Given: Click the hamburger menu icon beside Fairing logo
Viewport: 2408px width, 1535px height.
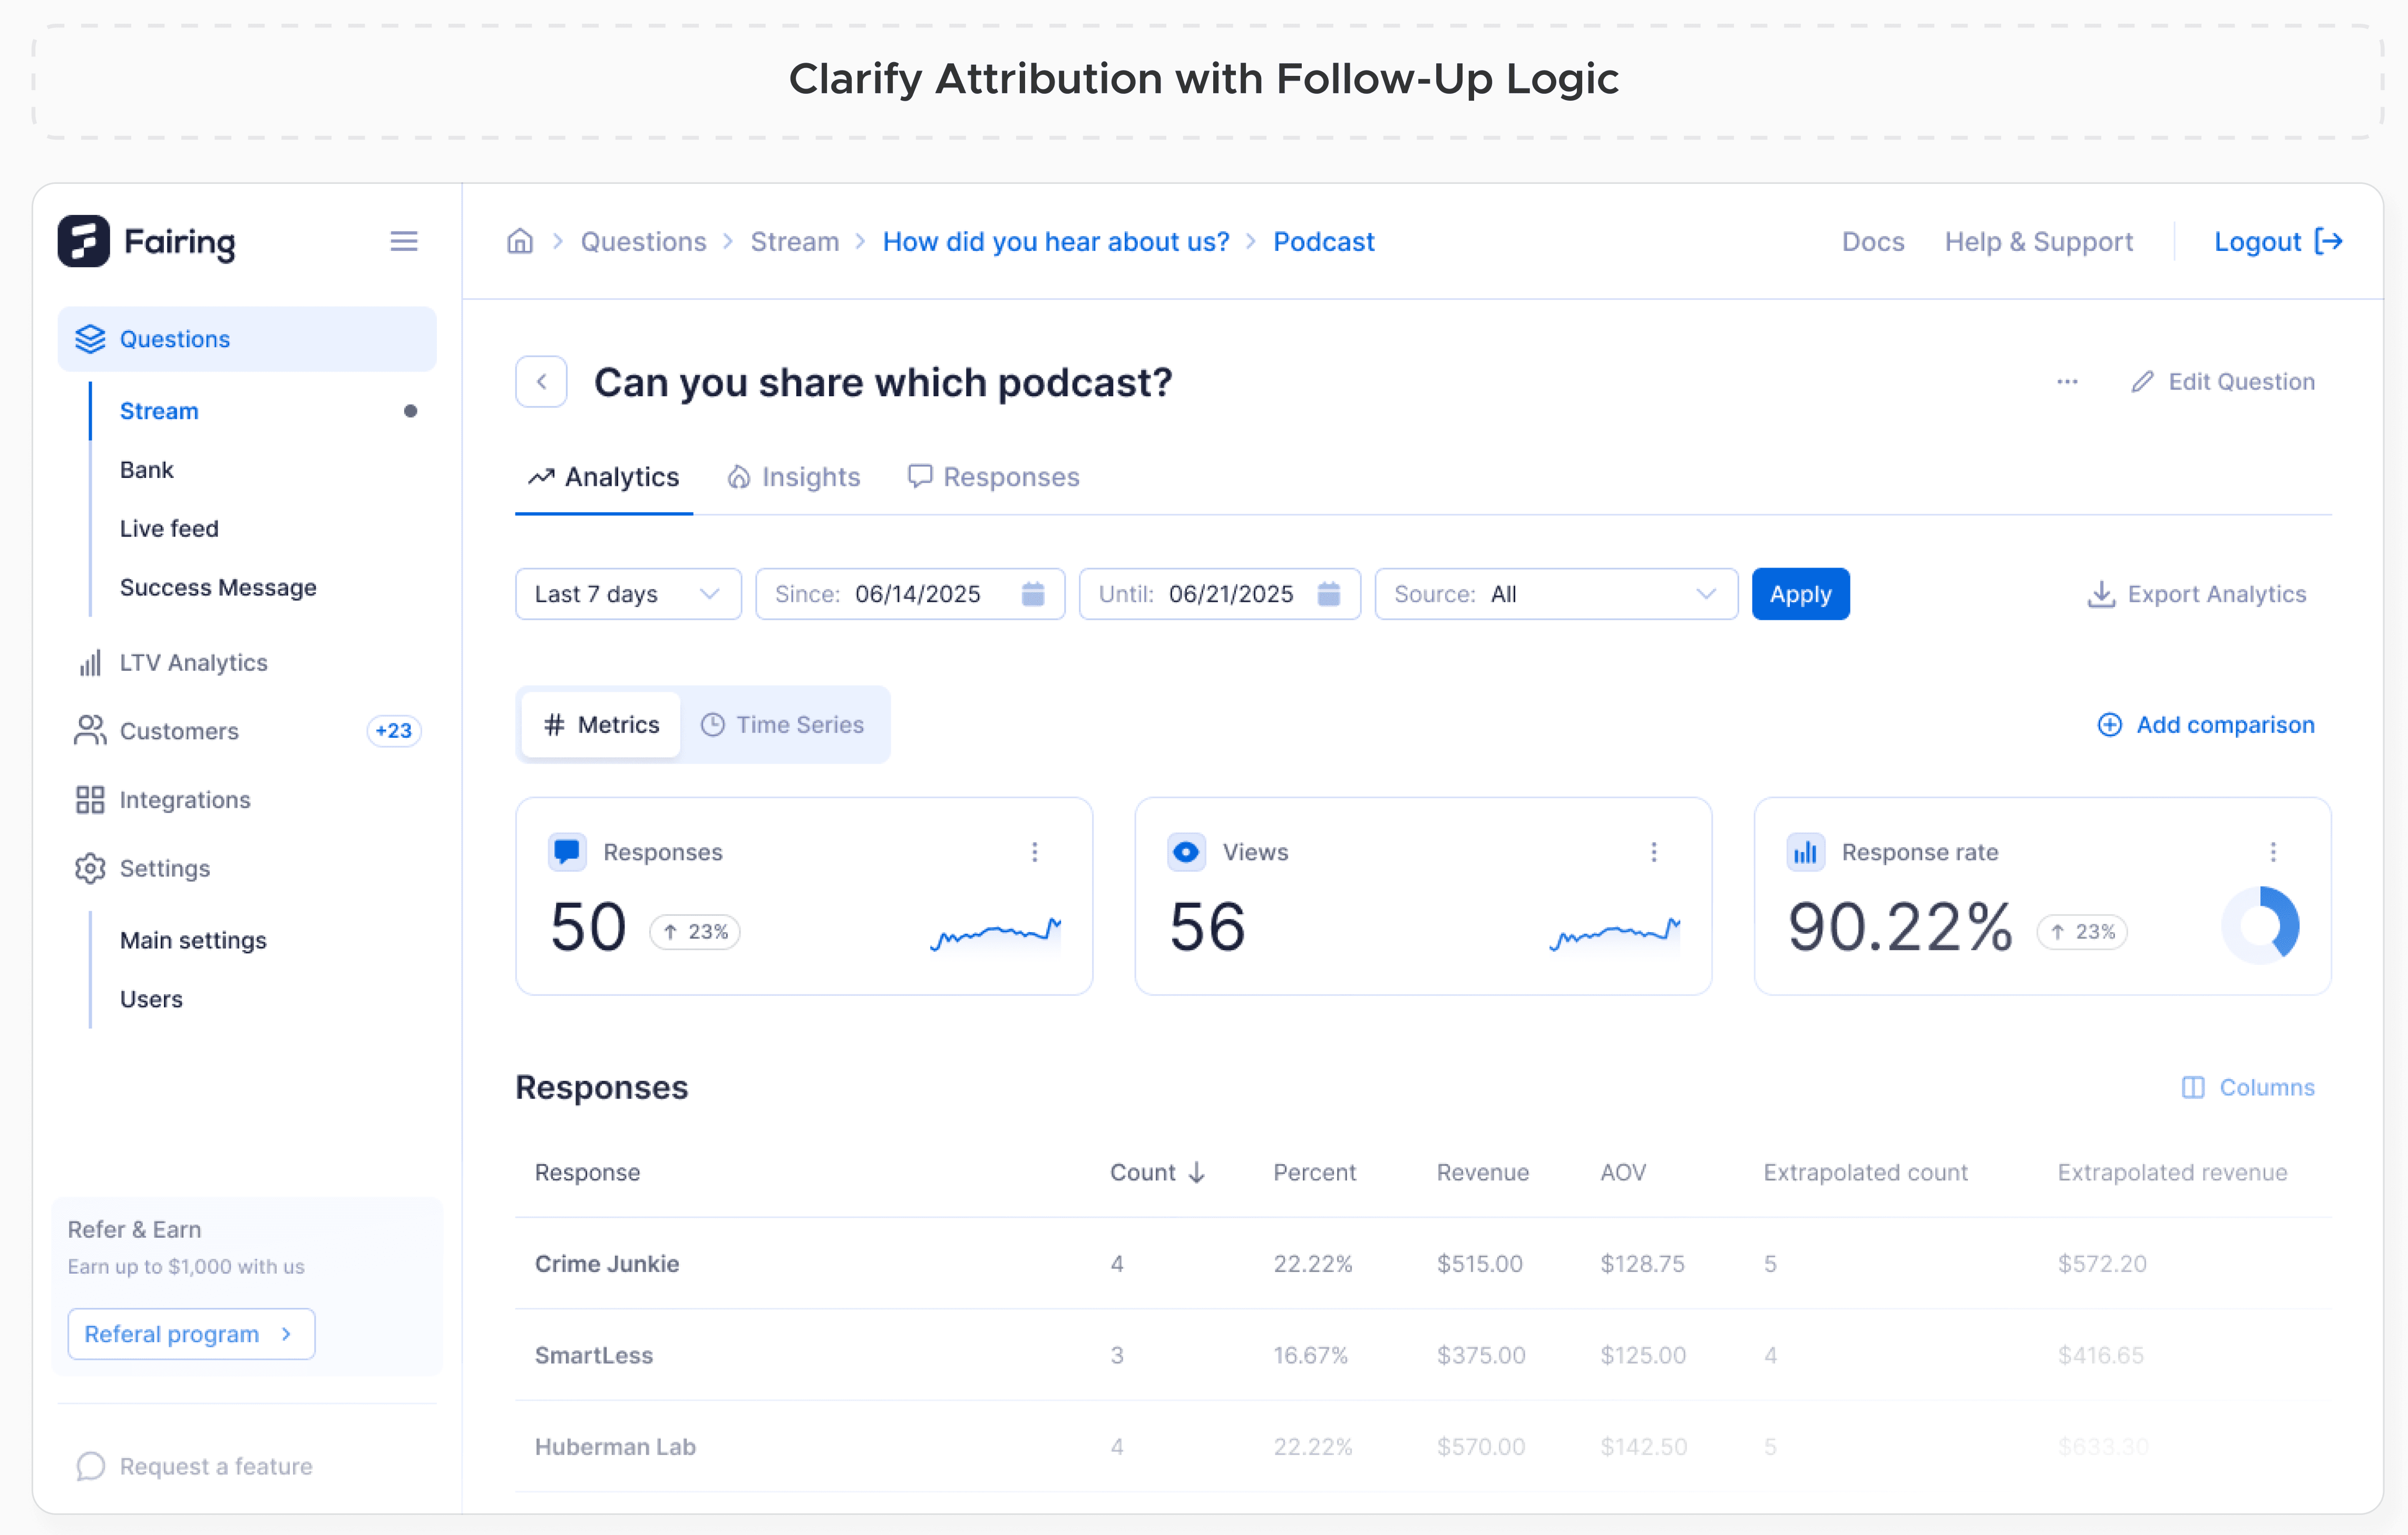Looking at the screenshot, I should [403, 241].
